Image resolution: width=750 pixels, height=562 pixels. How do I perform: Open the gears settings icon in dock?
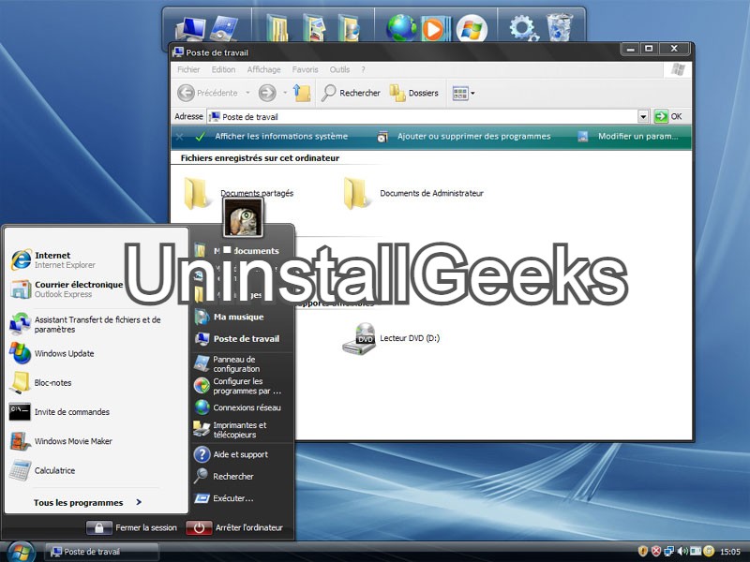coord(523,28)
